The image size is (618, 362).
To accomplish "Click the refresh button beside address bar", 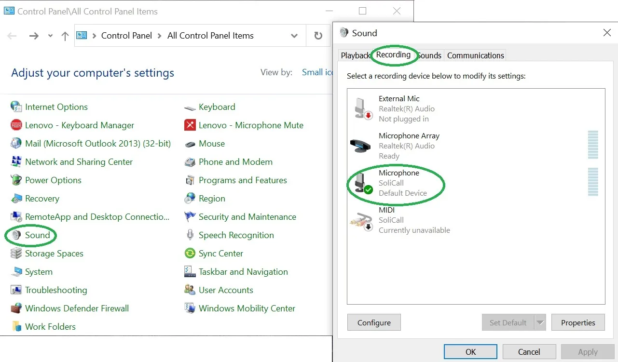I will pos(318,36).
